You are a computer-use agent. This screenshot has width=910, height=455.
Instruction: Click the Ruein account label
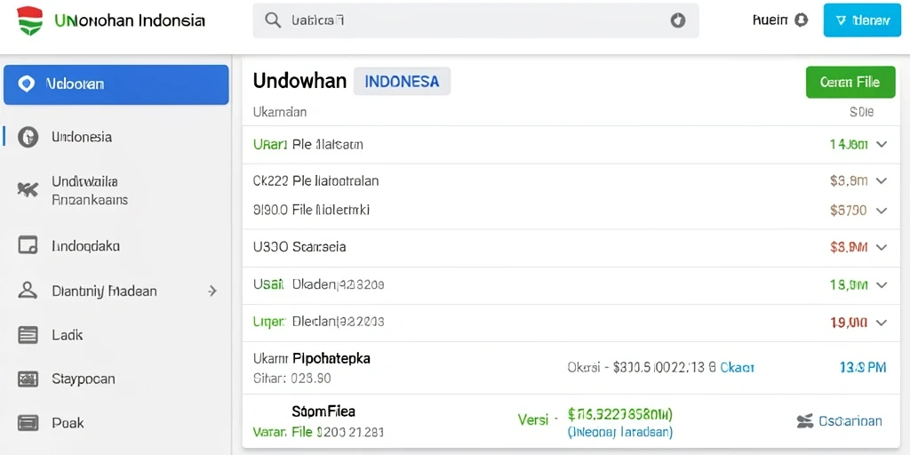point(770,20)
